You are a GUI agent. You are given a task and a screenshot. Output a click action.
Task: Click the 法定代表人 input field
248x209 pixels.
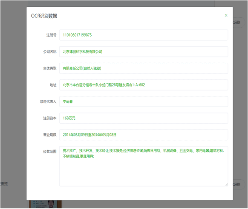(144, 102)
